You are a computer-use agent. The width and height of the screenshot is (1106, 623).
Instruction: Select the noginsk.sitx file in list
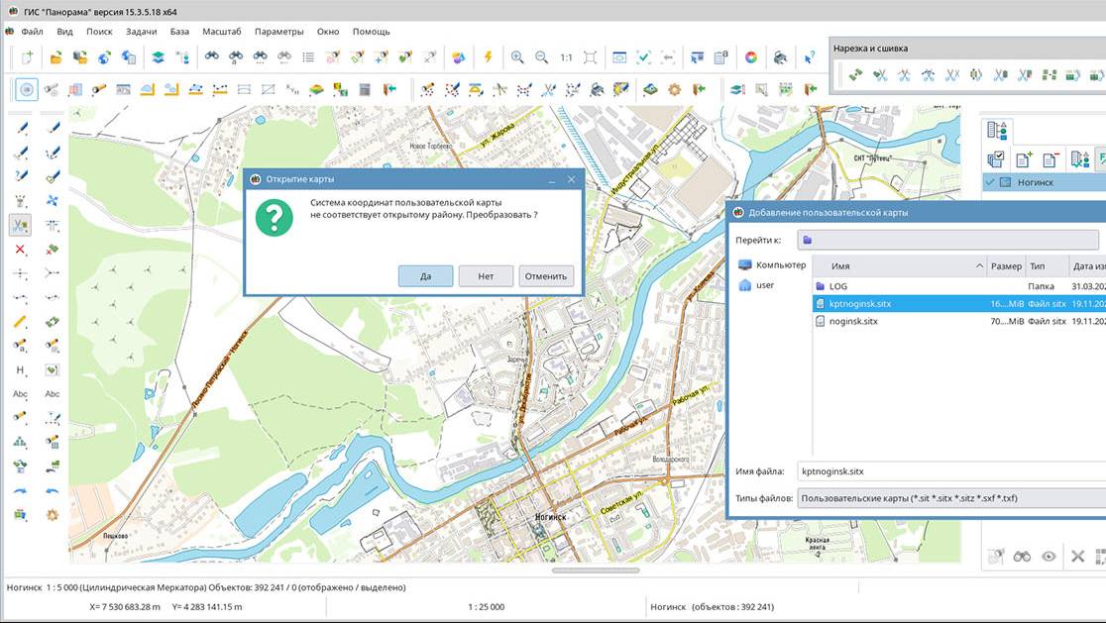click(853, 321)
